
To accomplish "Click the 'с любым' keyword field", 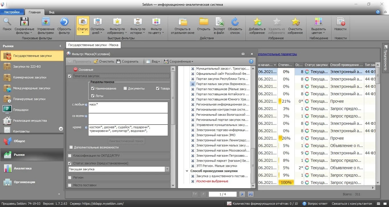I will tap(128, 107).
